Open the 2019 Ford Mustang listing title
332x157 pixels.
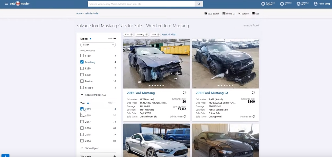pos(141,93)
